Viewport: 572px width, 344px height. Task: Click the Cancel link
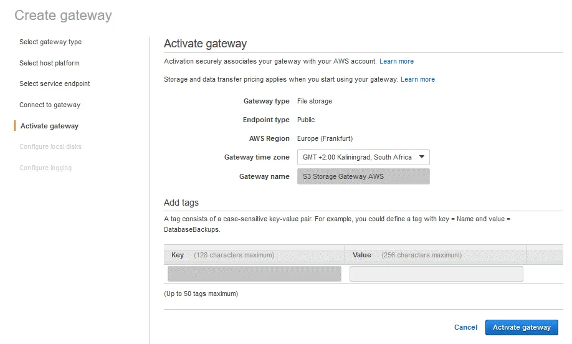point(465,327)
